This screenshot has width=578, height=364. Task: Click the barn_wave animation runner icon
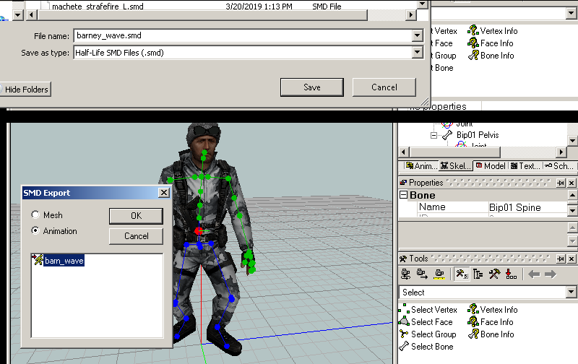[38, 260]
